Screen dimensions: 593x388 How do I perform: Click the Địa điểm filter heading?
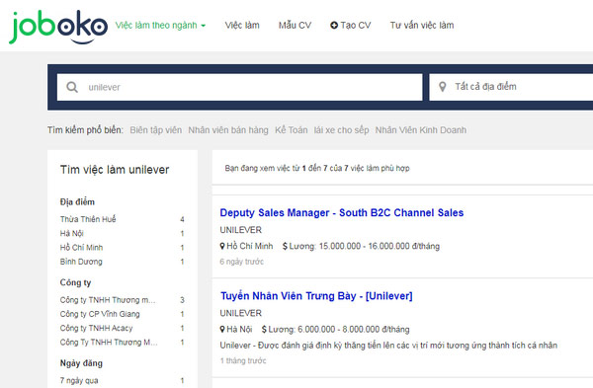point(77,202)
